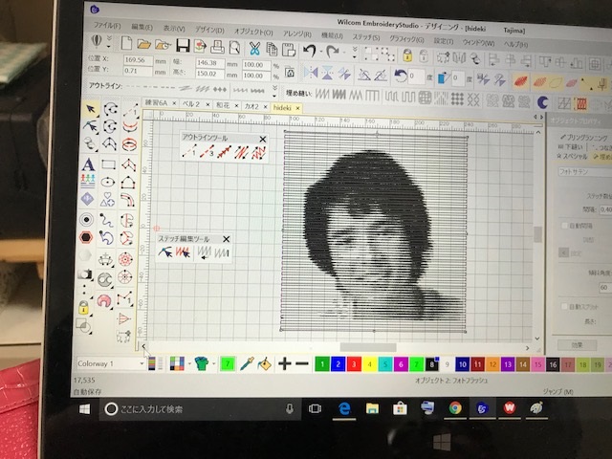Screen dimensions: 612x459
Task: Undo the last action
Action: (x=310, y=51)
